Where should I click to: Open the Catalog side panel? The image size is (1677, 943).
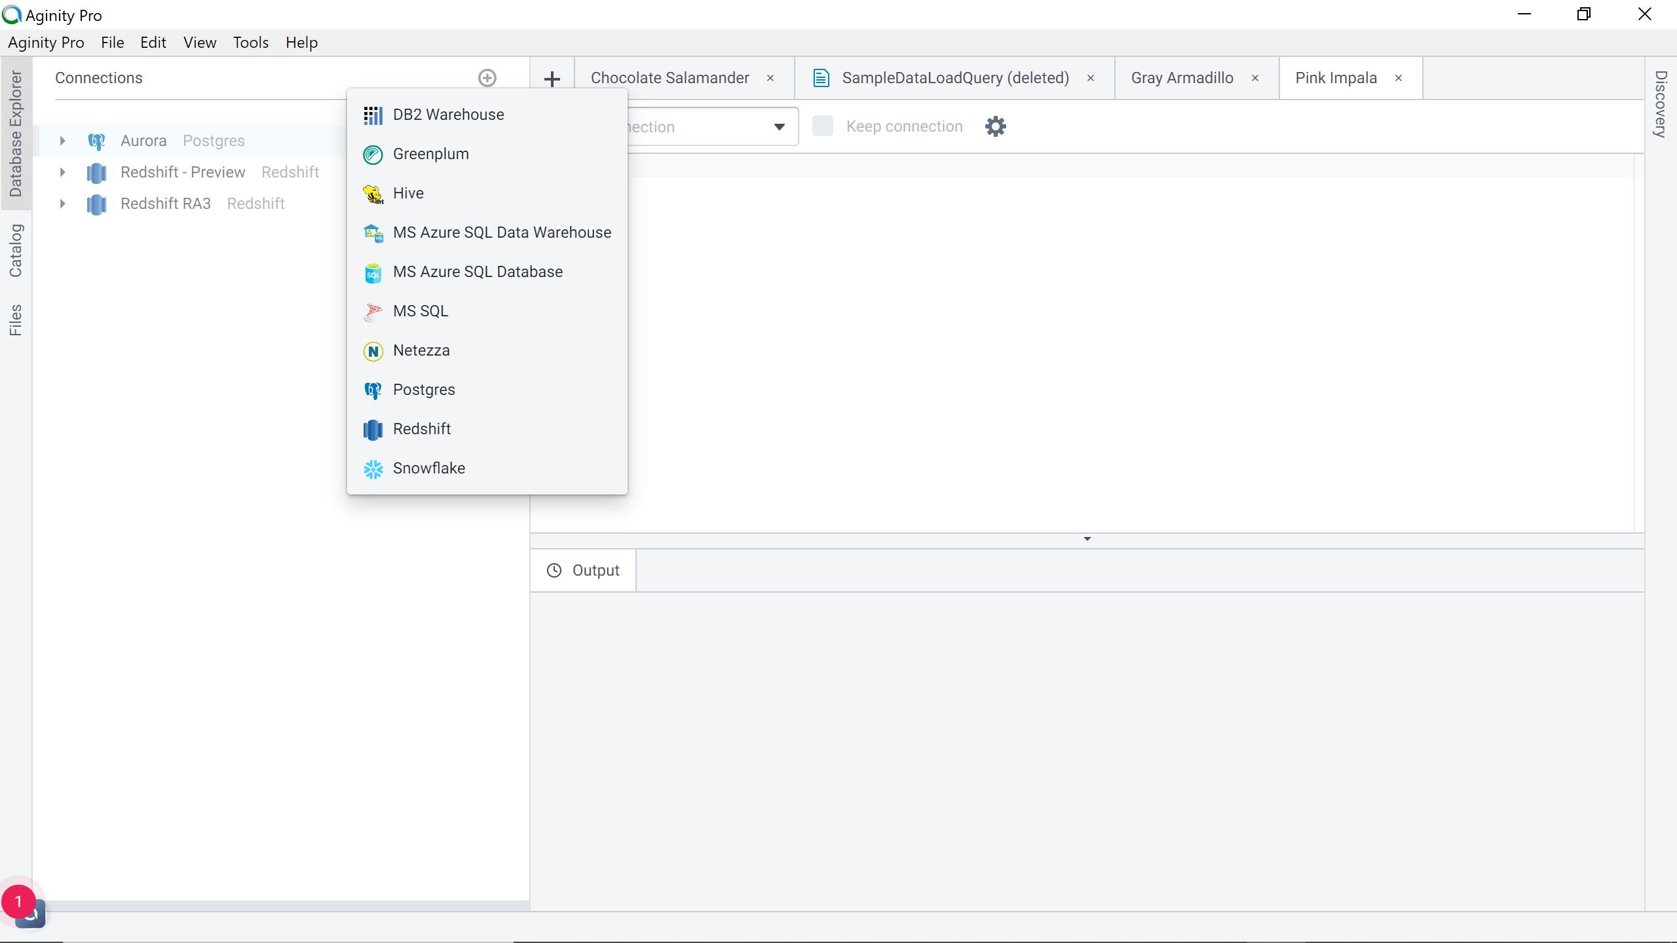16,250
